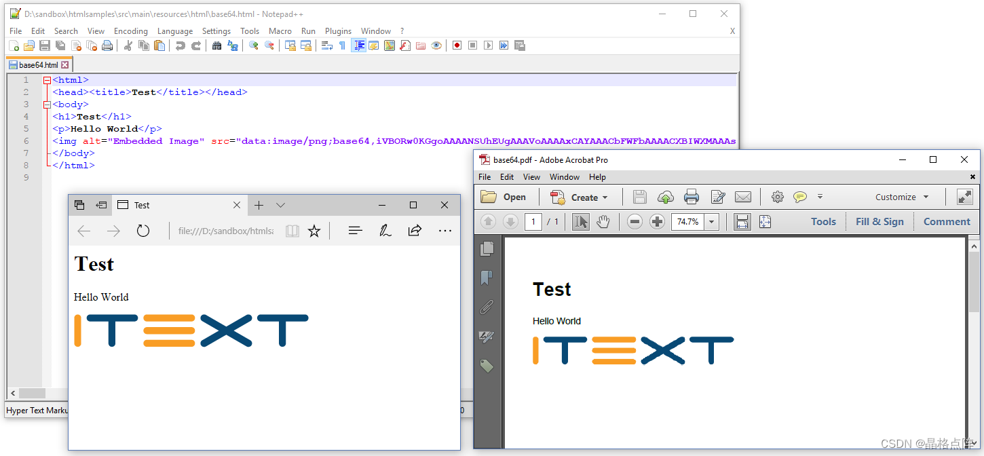The image size is (984, 456).
Task: Stop macro recording in Notepad++ toolbar
Action: (472, 45)
